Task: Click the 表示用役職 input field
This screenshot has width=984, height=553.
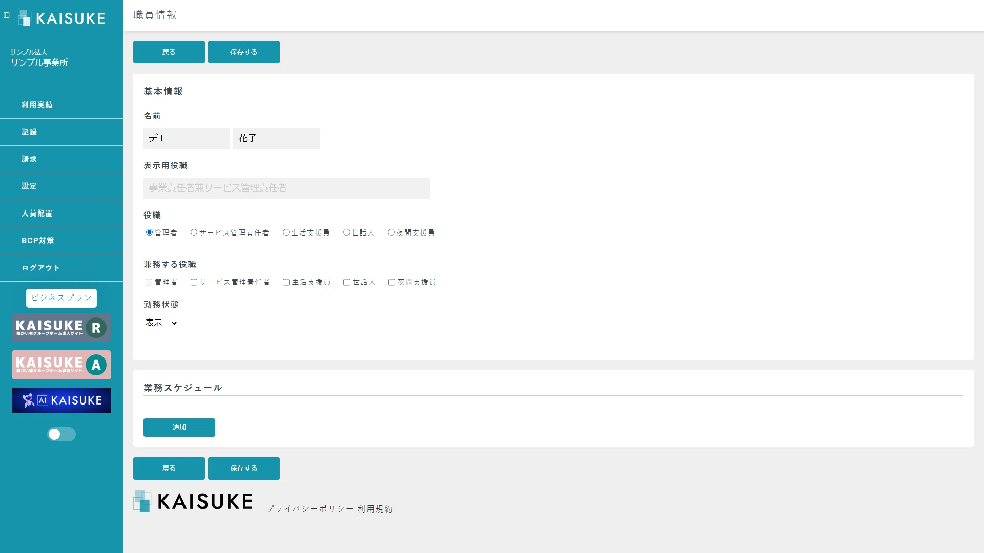Action: coord(287,188)
